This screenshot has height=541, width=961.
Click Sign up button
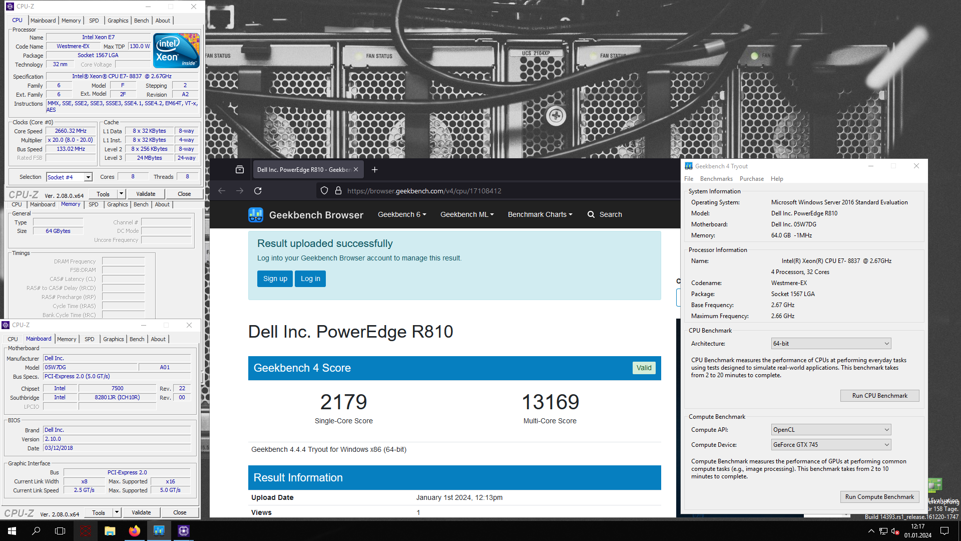(x=275, y=279)
